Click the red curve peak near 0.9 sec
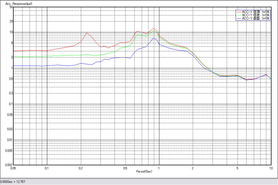This screenshot has height=185, width=278. (x=154, y=28)
